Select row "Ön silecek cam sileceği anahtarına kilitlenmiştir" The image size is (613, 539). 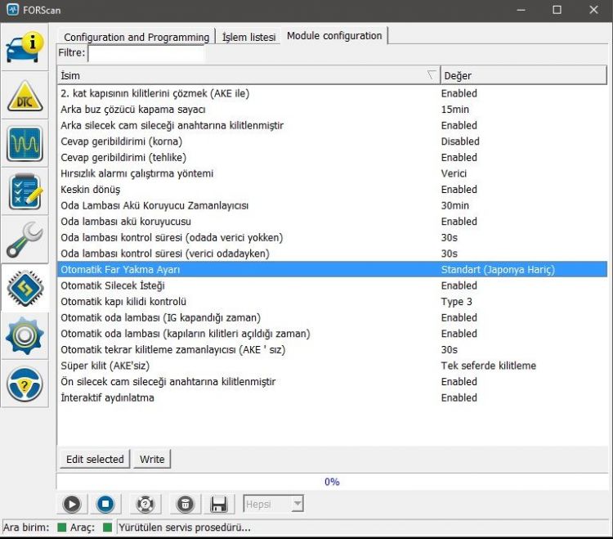[x=333, y=382]
